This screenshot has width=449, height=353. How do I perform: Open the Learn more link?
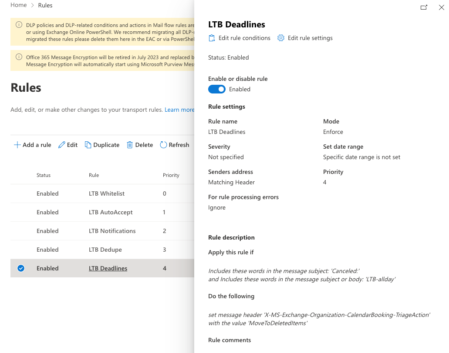point(179,110)
